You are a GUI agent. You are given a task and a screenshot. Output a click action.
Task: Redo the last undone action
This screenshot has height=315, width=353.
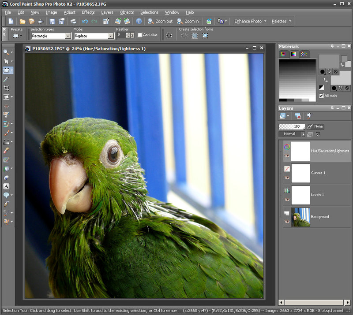tap(94, 21)
